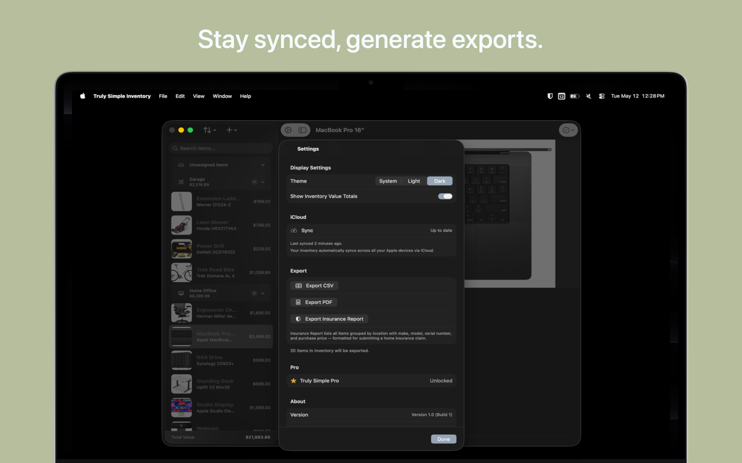Image resolution: width=742 pixels, height=463 pixels.
Task: Click the 20 items will be exported text
Action: coord(329,351)
